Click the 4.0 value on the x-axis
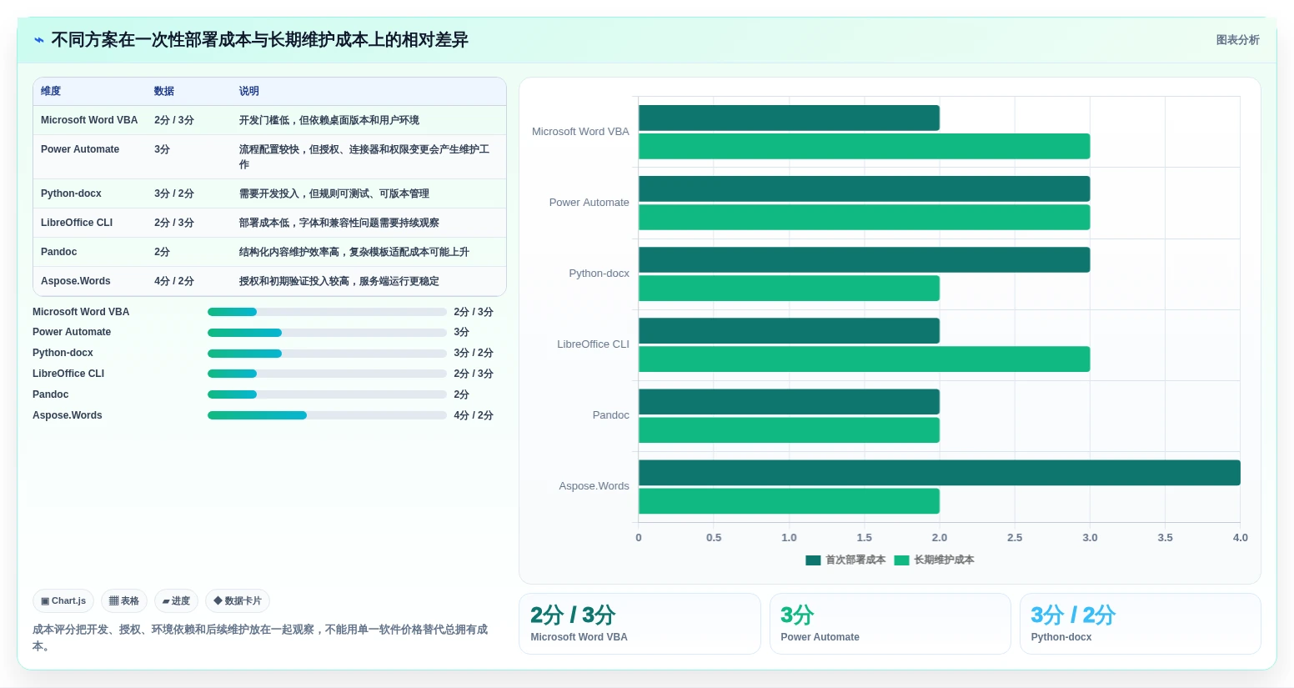1294x688 pixels. tap(1240, 538)
